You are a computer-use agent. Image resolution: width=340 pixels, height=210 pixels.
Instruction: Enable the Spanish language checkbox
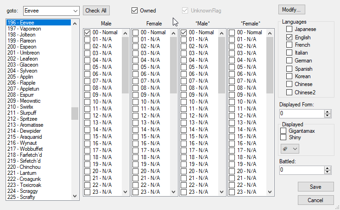point(299,69)
